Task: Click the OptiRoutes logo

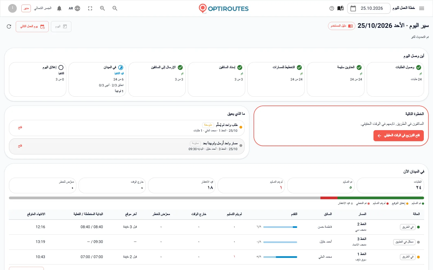Action: click(224, 9)
